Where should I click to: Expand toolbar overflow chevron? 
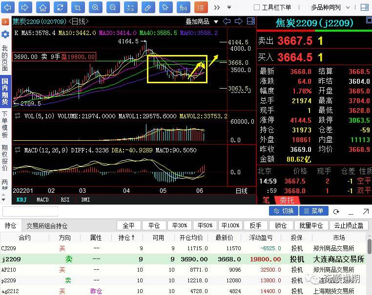(217, 7)
